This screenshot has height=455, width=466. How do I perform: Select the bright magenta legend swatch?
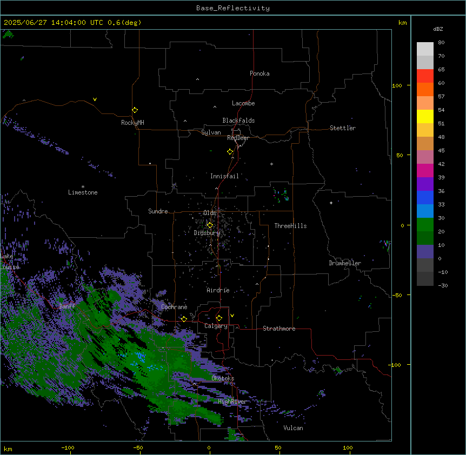pyautogui.click(x=425, y=170)
